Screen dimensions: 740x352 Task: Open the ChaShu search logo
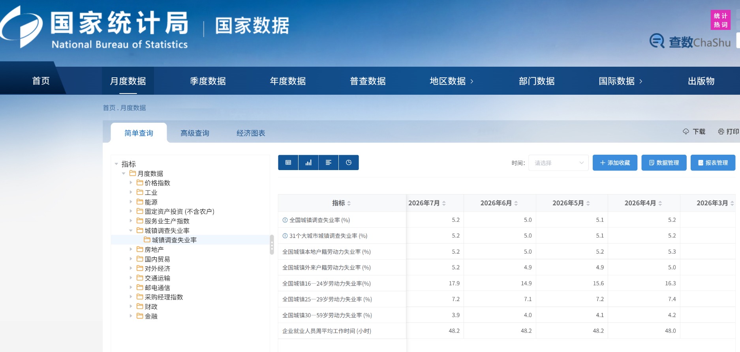(x=690, y=41)
